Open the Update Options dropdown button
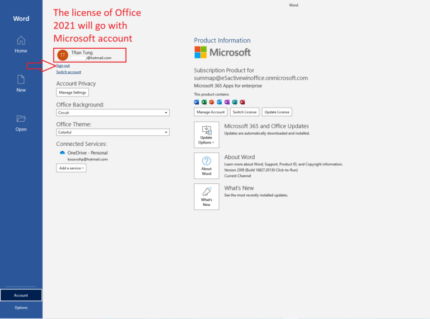This screenshot has width=430, height=319. pos(207,135)
